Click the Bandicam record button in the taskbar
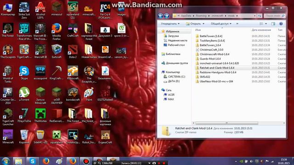 coord(86,161)
